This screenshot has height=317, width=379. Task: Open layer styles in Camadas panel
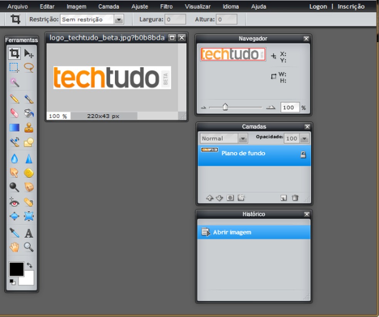click(x=241, y=198)
